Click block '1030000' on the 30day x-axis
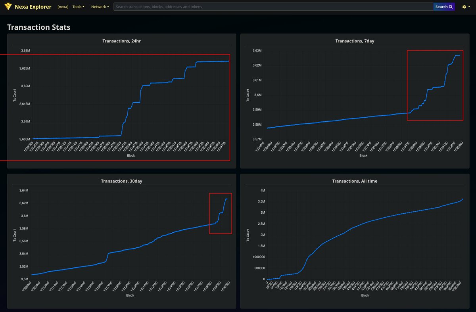The height and width of the screenshot is (312, 476). [225, 286]
